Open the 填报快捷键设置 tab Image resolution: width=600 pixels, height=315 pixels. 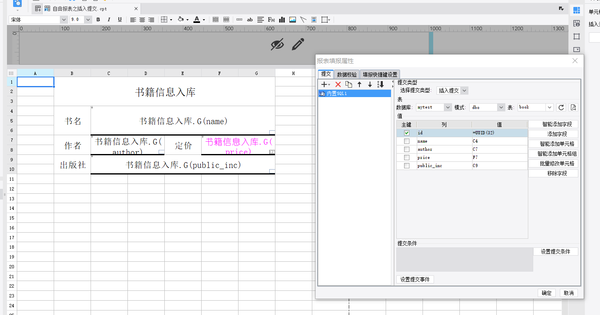click(380, 75)
